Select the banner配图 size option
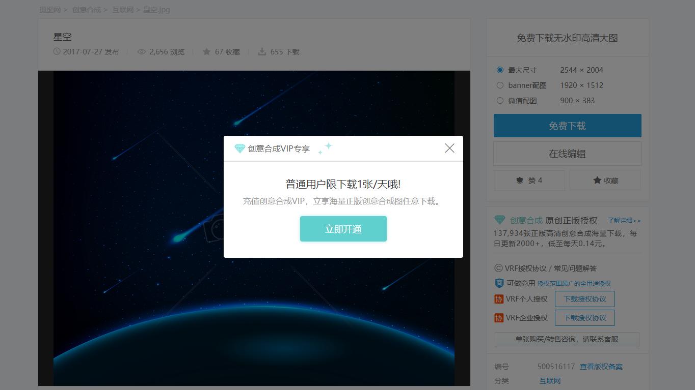This screenshot has width=695, height=390. (x=500, y=85)
